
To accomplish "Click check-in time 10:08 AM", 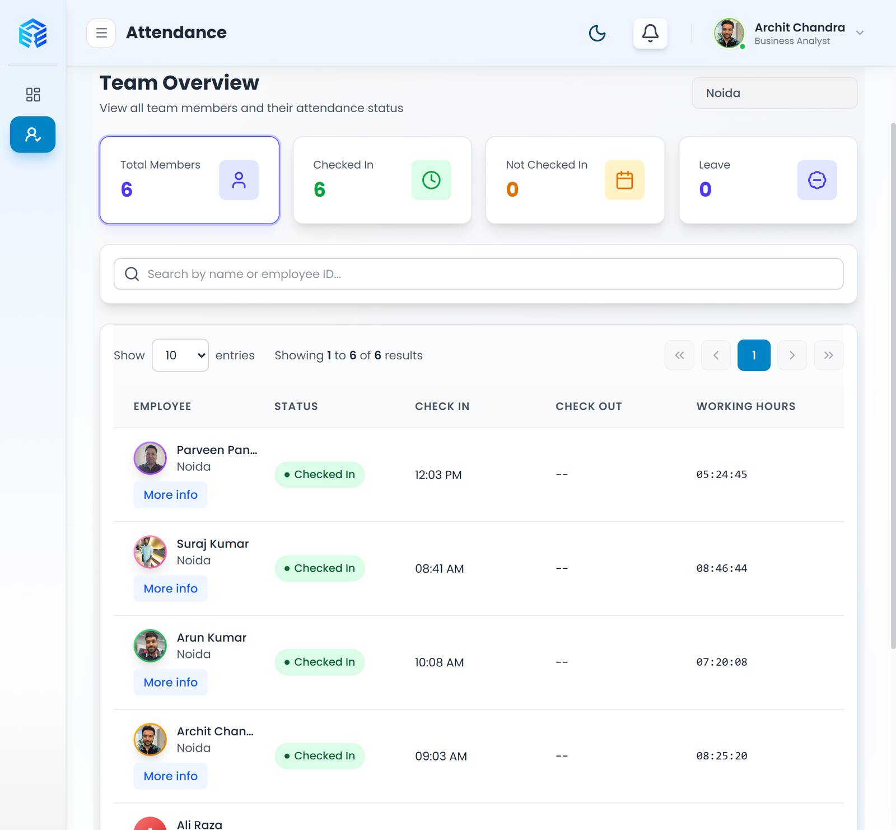I will (x=439, y=662).
